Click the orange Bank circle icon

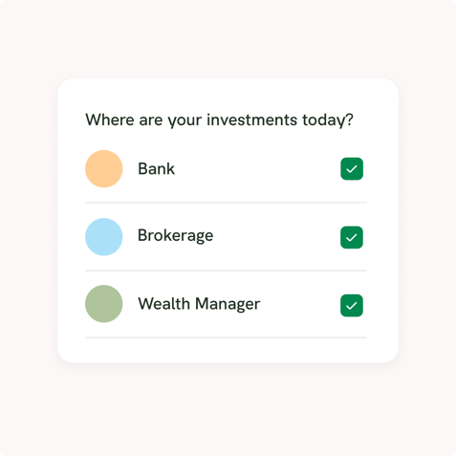click(104, 169)
